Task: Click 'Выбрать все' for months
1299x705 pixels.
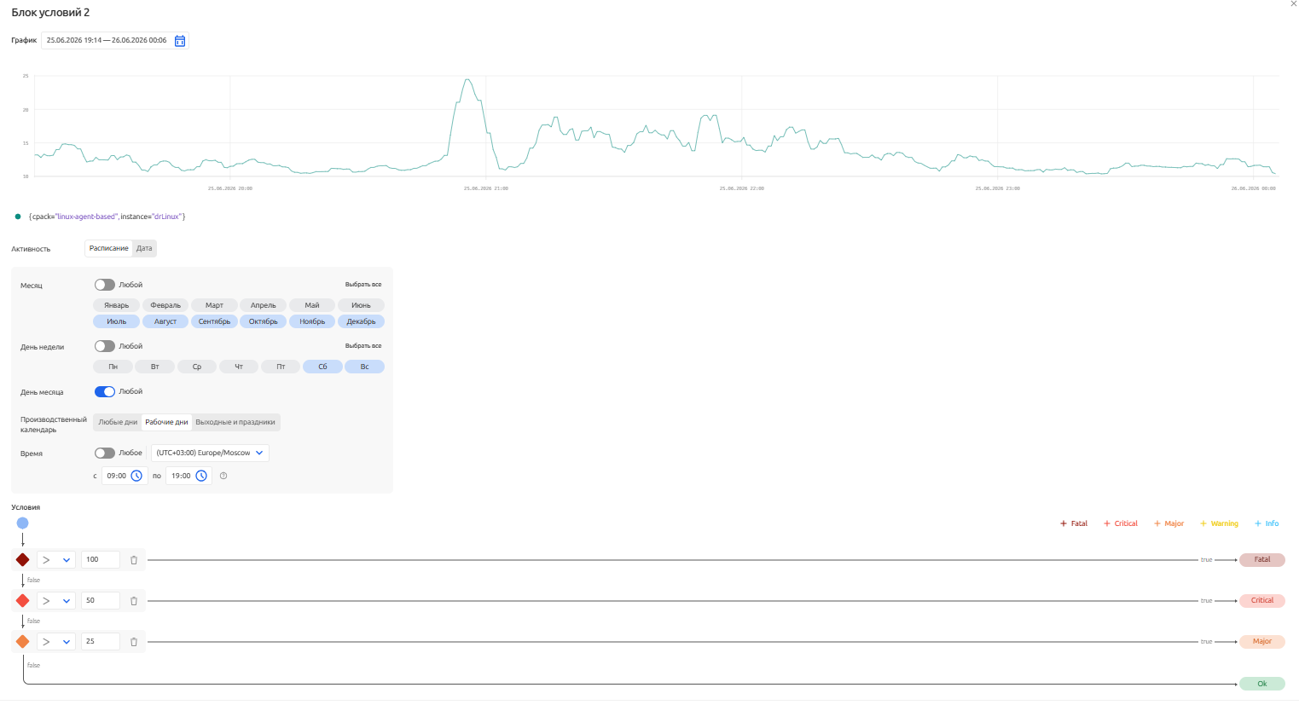Action: (363, 285)
